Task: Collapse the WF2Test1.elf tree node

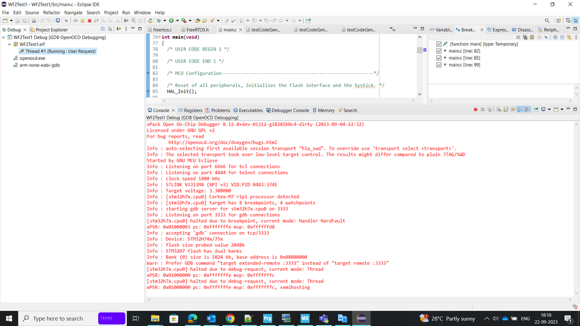Action: coord(10,44)
